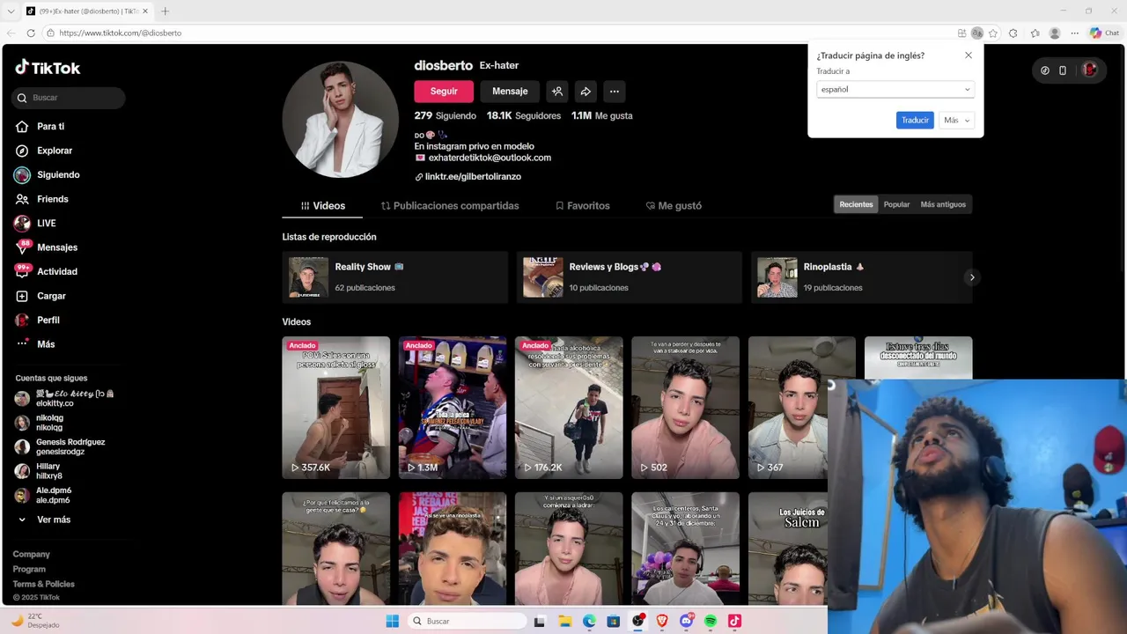Open the three-dot profile options

(615, 91)
